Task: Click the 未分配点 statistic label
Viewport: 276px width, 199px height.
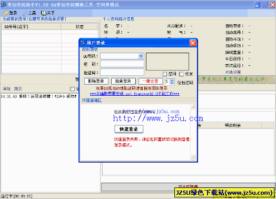Action: (176, 26)
